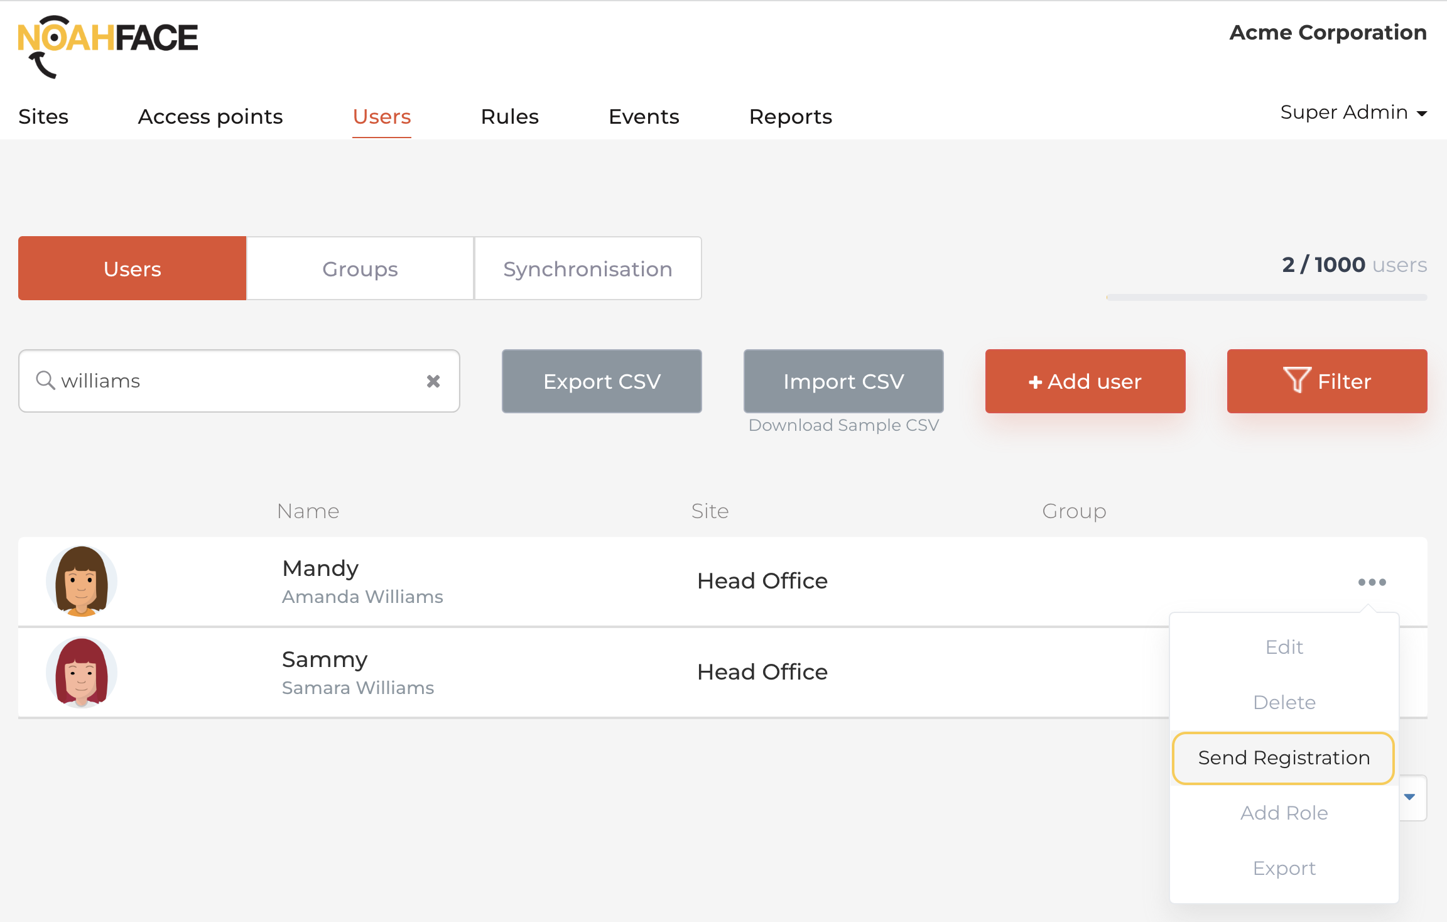The width and height of the screenshot is (1447, 922).
Task: Click Mandy's avatar picture
Action: tap(81, 581)
